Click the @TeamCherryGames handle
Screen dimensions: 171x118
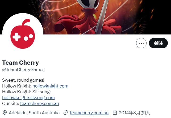click(x=23, y=69)
